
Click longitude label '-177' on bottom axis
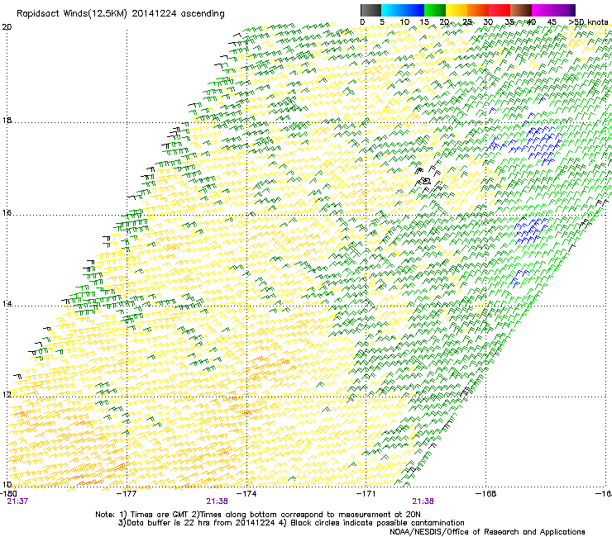tap(127, 494)
